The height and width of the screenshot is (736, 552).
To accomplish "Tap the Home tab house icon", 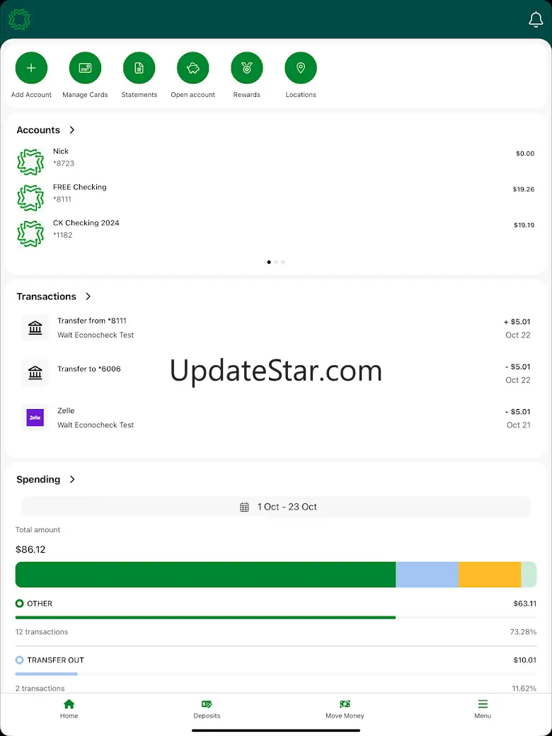I will (69, 703).
